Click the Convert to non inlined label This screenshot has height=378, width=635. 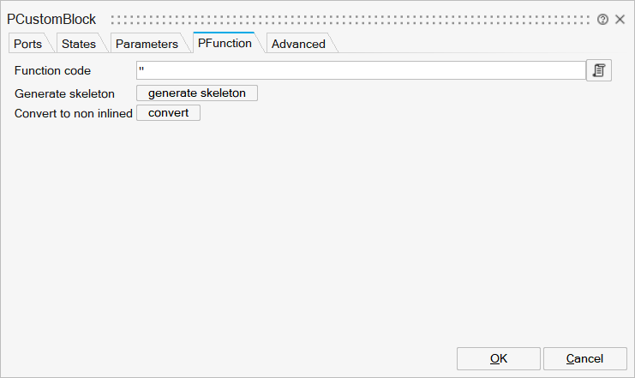pos(74,113)
